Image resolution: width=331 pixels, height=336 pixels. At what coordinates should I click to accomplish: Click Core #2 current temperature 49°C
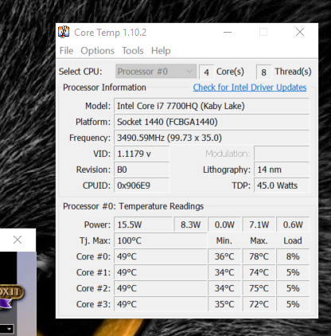pyautogui.click(x=160, y=288)
